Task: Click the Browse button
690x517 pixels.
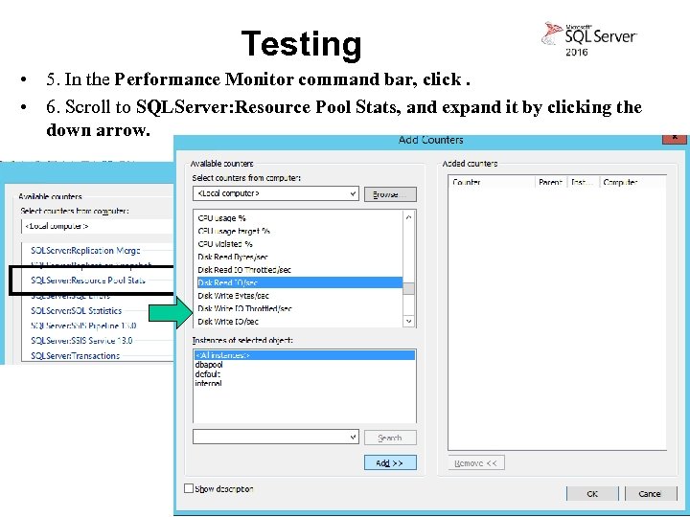Action: click(390, 194)
